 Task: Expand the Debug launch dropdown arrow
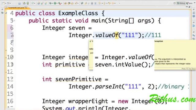tap(52, 3)
